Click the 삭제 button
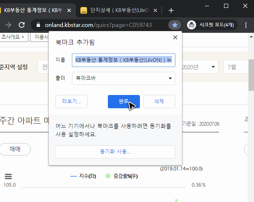Image resolution: width=254 pixels, height=202 pixels. [x=159, y=102]
